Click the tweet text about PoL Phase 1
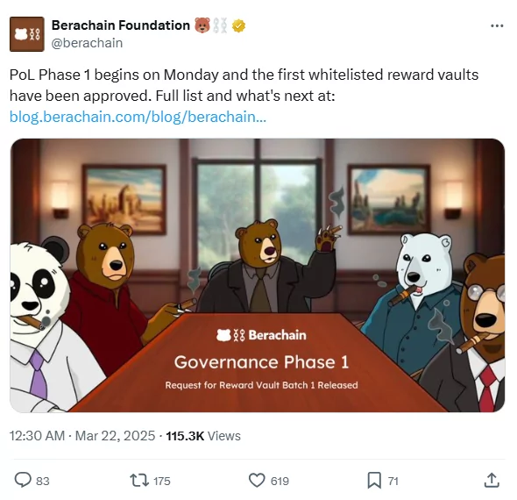The height and width of the screenshot is (500, 517). pos(244,85)
